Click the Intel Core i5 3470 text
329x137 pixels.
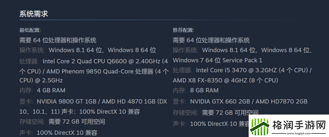[x=230, y=70]
